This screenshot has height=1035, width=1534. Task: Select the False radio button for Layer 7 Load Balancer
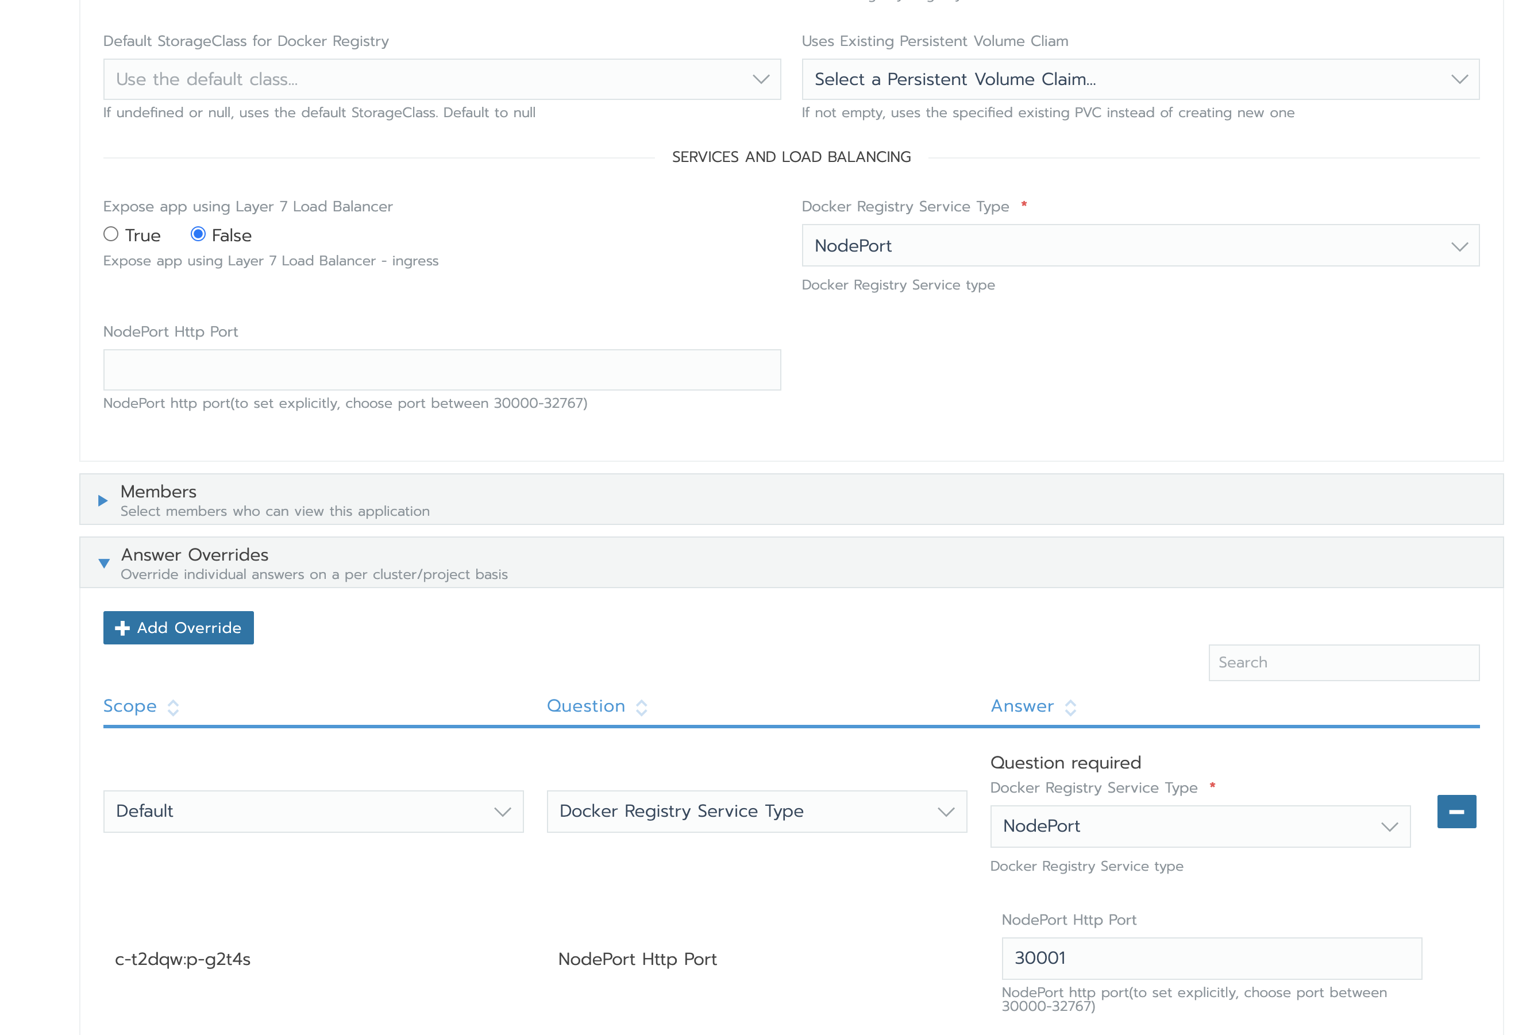(x=198, y=234)
